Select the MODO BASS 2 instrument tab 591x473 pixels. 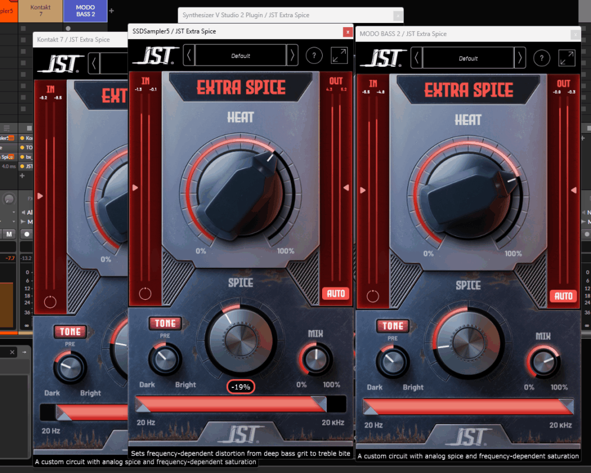coord(86,11)
